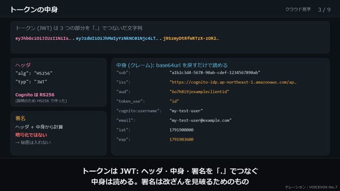Click the username value "my-test-user"

point(186,111)
